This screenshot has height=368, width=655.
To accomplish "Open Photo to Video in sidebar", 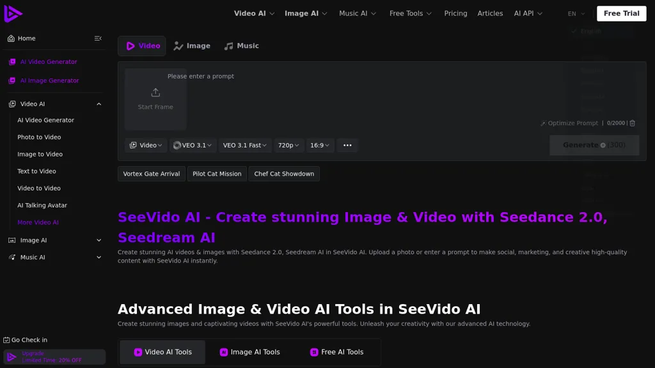I will pos(39,137).
